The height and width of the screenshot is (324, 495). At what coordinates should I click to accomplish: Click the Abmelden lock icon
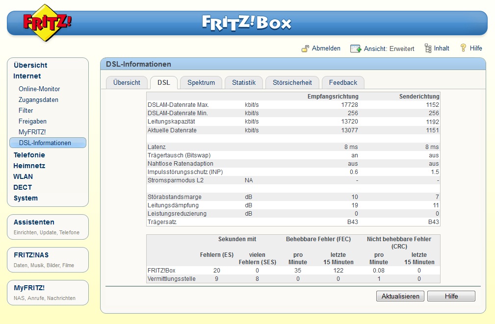(x=305, y=49)
